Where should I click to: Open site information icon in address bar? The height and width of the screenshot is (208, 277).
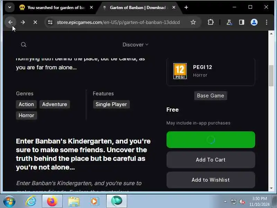(50, 22)
